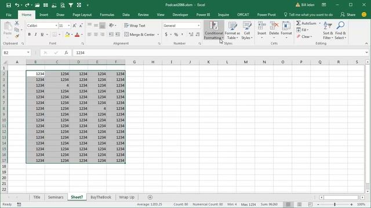Screen dimensions: 371x208
Task: Switch to Page Break Preview icon
Action: click(310, 204)
